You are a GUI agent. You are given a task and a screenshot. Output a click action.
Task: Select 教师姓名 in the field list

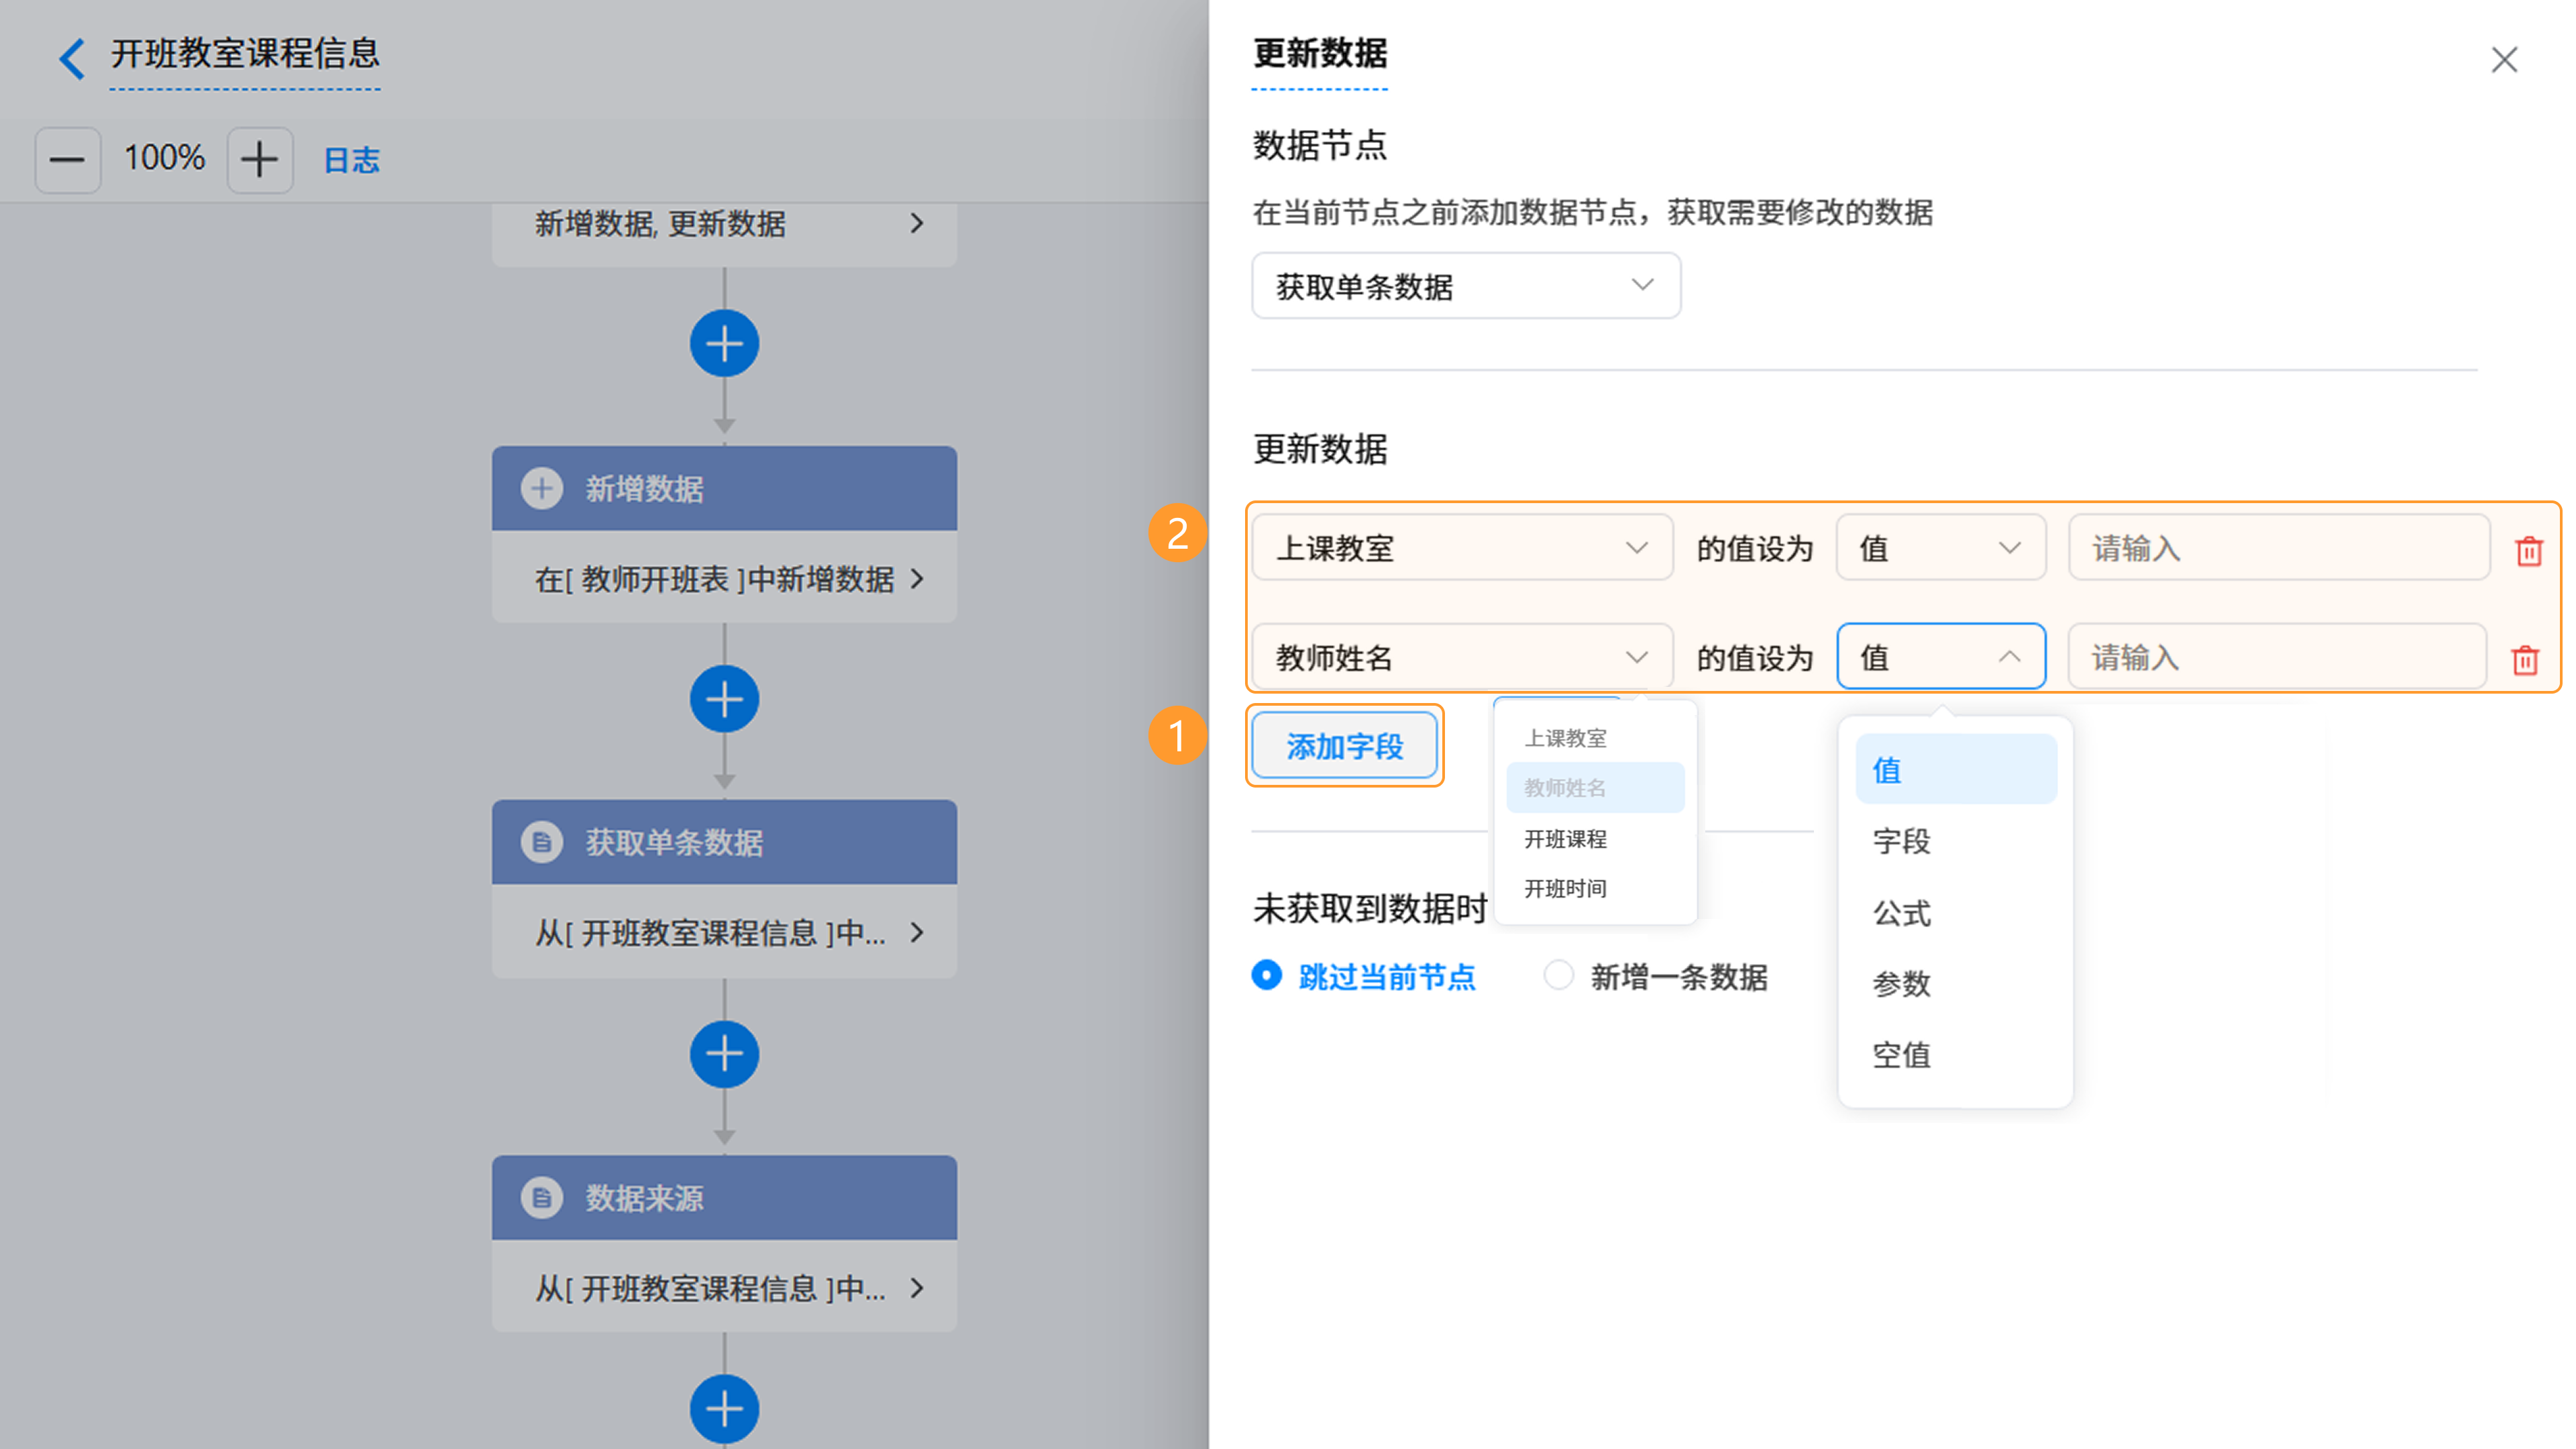click(x=1595, y=788)
